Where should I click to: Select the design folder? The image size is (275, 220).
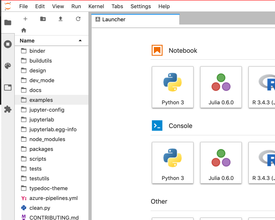(52, 70)
